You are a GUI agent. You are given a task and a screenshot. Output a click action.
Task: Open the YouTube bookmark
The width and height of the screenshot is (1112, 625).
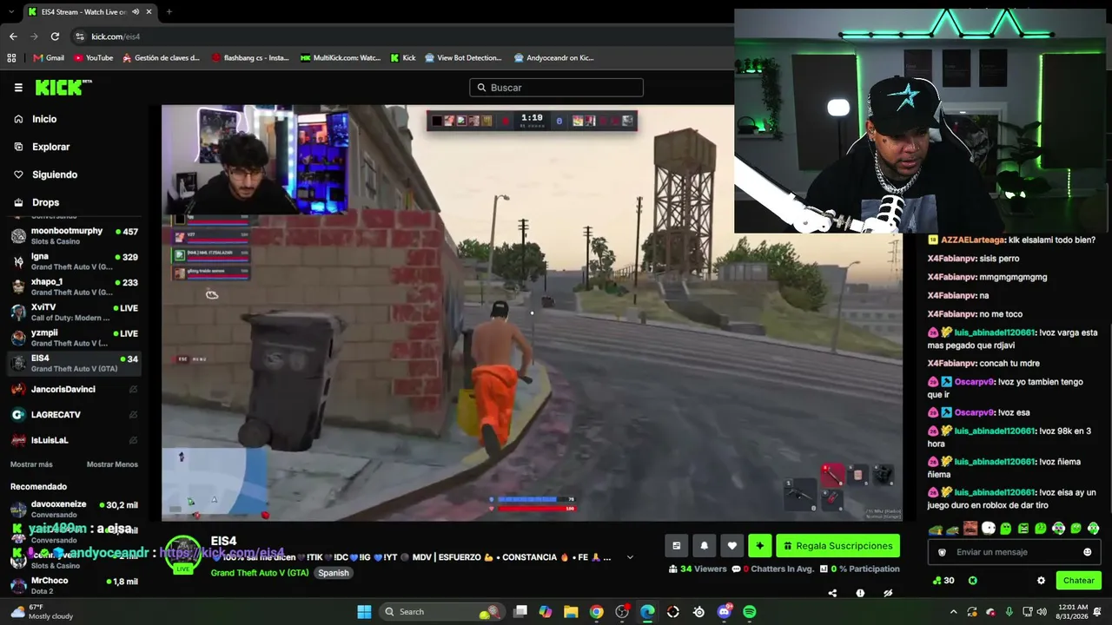(x=93, y=58)
